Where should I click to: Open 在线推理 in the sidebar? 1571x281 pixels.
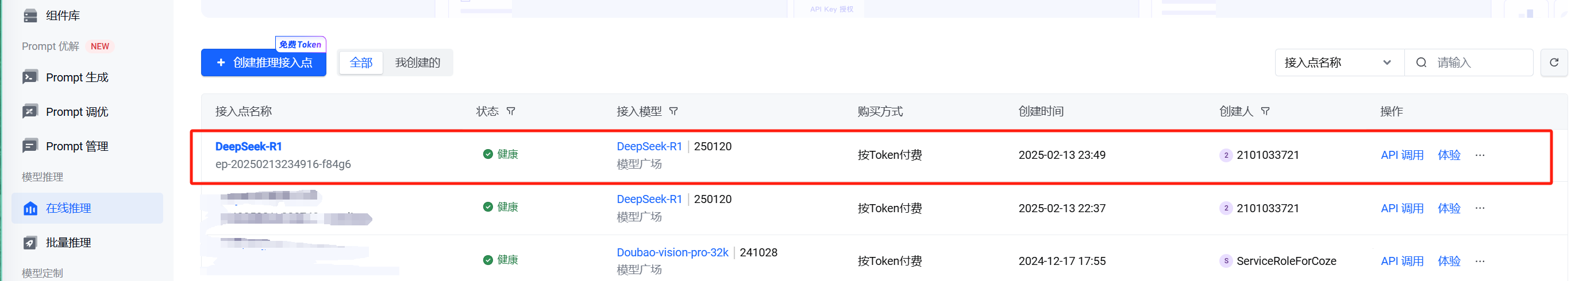tap(68, 208)
